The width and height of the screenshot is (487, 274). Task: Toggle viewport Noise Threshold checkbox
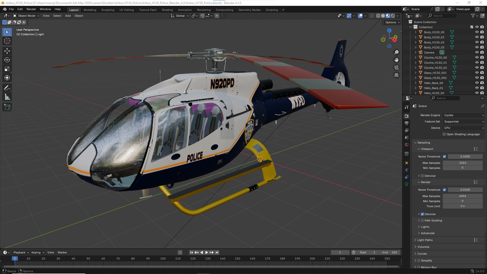tap(444, 156)
